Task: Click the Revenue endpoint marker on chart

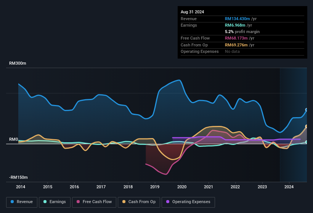Action: 307,110
